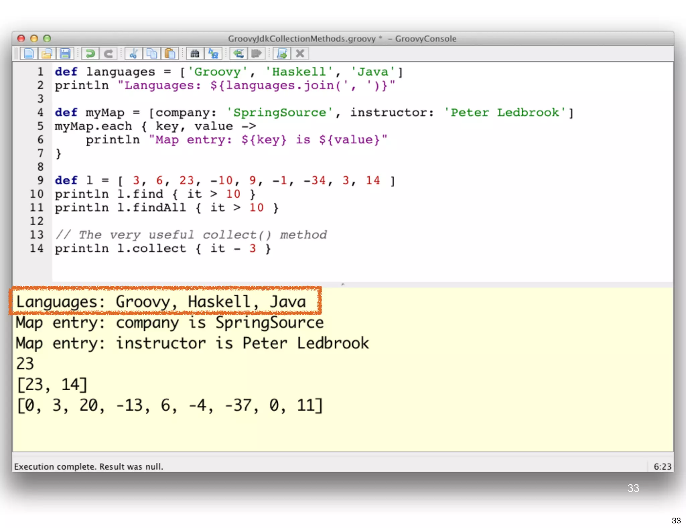Click the X interrupt toolbar icon

pyautogui.click(x=300, y=54)
